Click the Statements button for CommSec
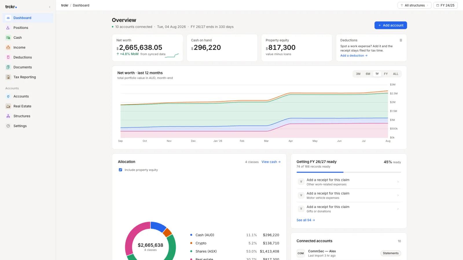This screenshot has height=260, width=463. coord(391,253)
